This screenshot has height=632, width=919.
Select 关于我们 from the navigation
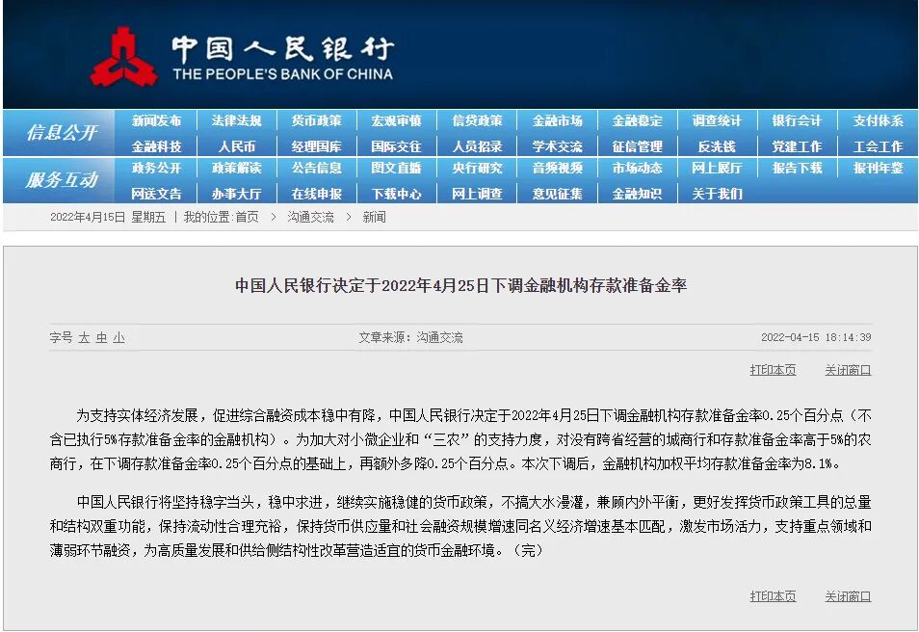[718, 194]
